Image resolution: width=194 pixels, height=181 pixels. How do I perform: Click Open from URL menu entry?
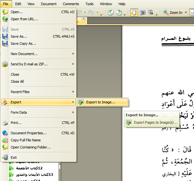pyautogui.click(x=24, y=19)
